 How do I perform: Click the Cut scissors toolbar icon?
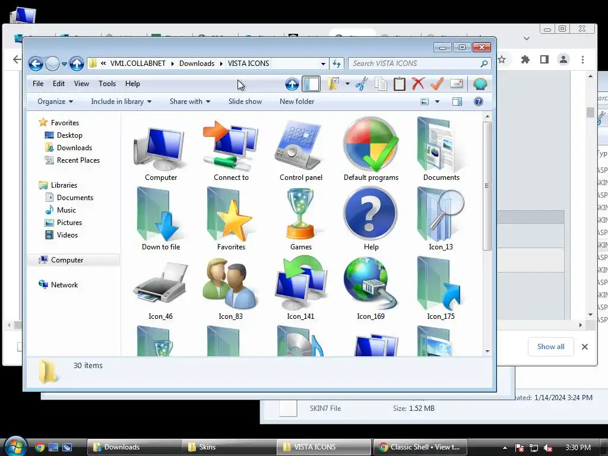click(362, 84)
